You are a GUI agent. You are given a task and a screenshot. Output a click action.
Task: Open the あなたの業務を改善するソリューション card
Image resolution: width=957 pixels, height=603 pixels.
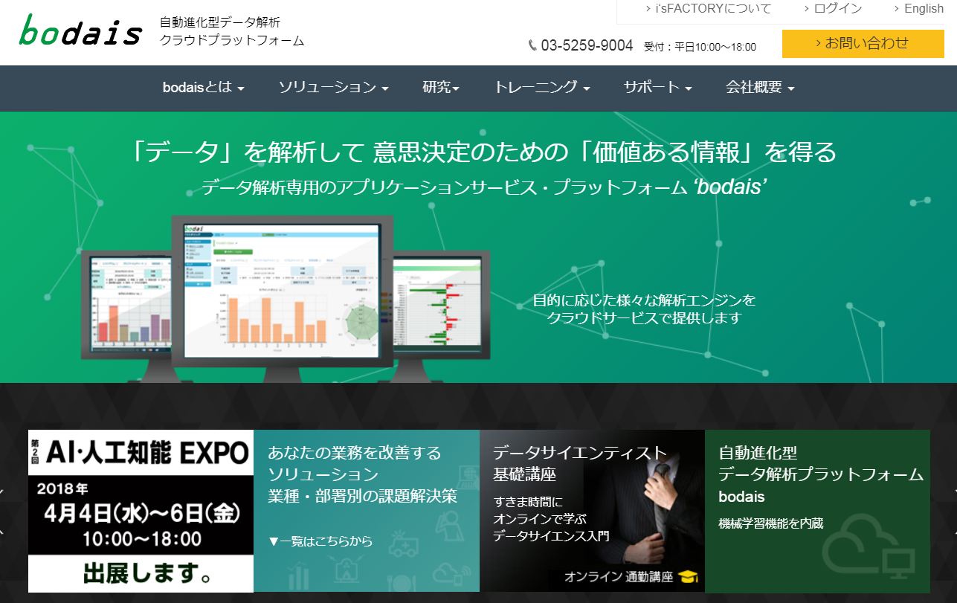click(367, 511)
